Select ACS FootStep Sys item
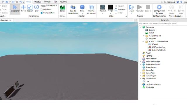This screenshot has height=105, width=187. [x=158, y=47]
